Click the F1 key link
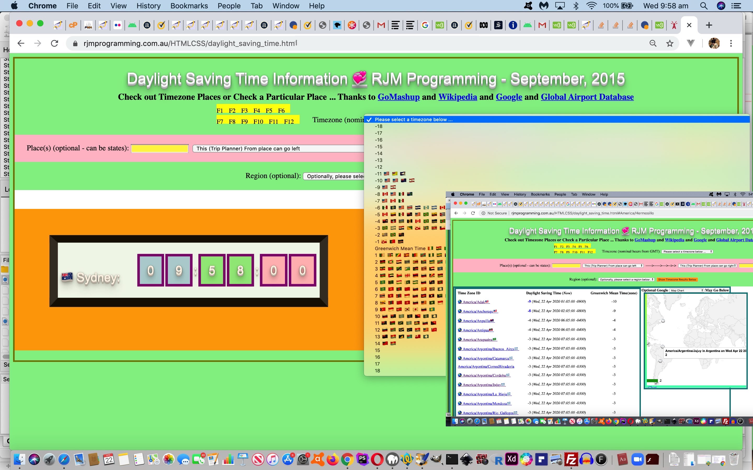This screenshot has height=470, width=753. pyautogui.click(x=220, y=111)
